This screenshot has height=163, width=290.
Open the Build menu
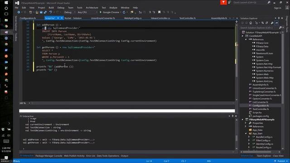[51, 8]
